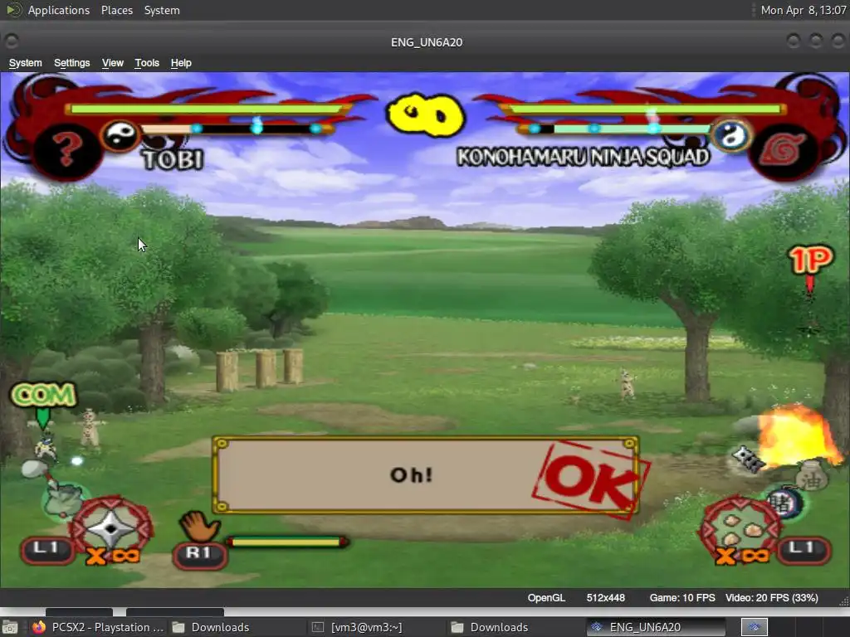Click the 'Game: 10 FPS' status entry

(x=682, y=597)
